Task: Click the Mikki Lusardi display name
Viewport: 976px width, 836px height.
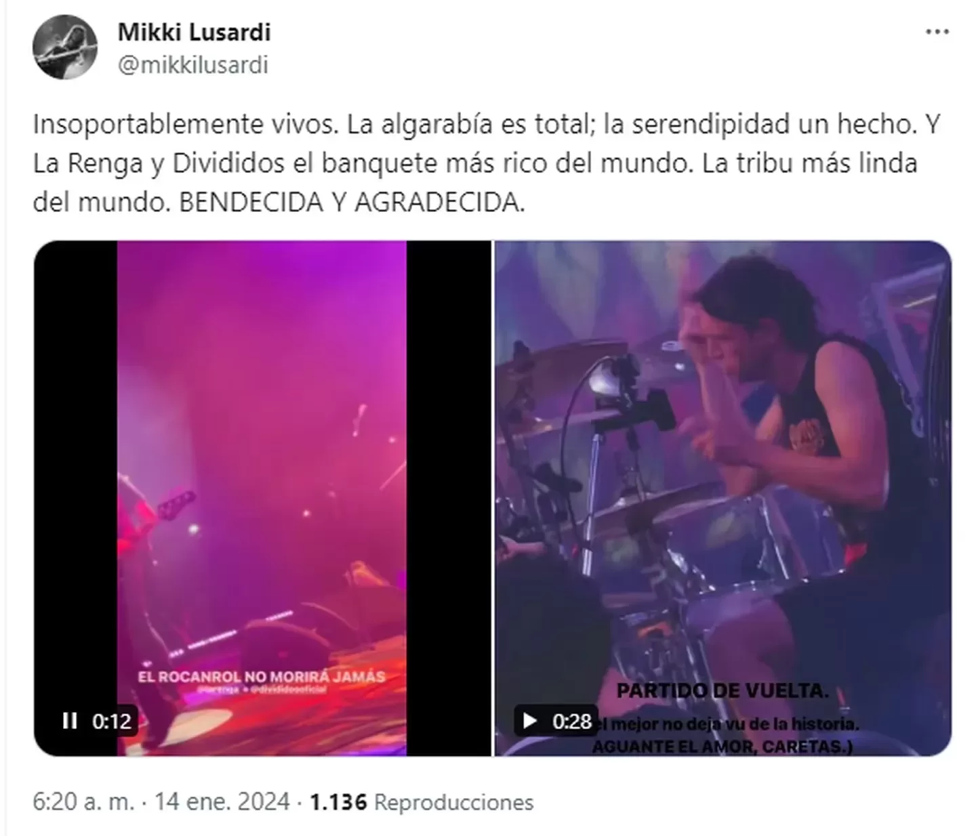Action: 194,31
